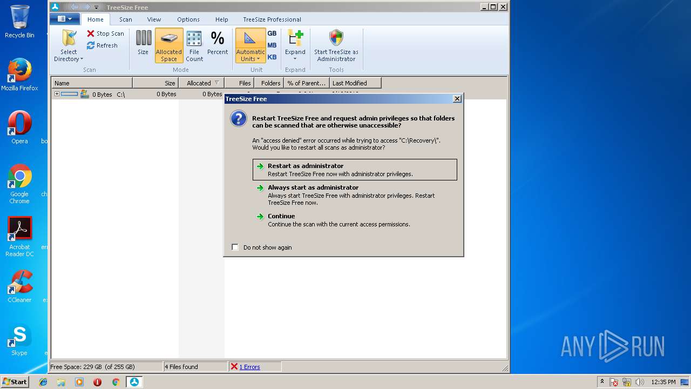Click the back navigation arrow

74,7
